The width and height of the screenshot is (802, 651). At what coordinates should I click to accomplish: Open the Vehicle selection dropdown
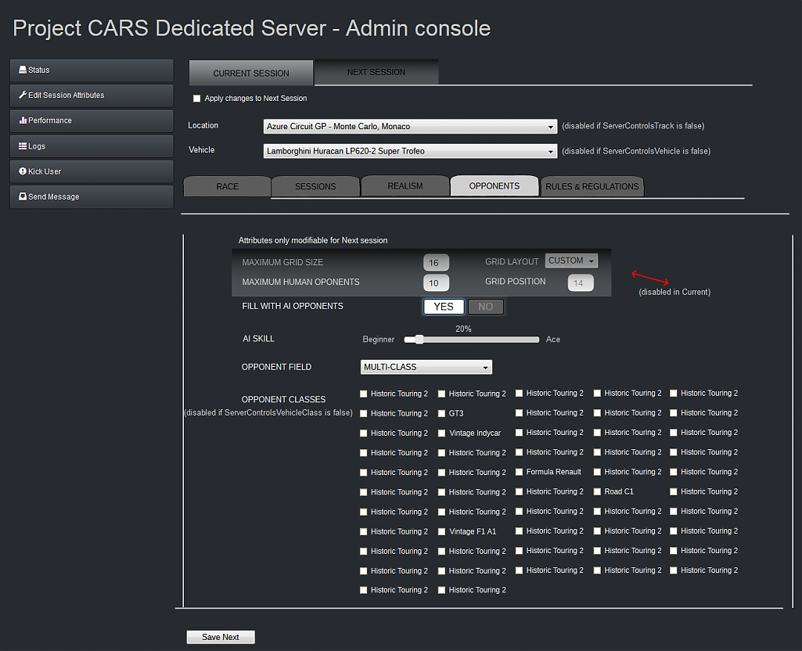[410, 151]
